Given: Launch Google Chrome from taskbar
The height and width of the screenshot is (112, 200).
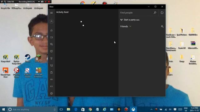Looking at the screenshot, I should (90, 109).
